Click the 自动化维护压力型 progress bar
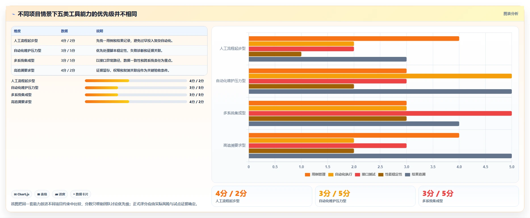This screenshot has height=218, width=530. click(136, 88)
